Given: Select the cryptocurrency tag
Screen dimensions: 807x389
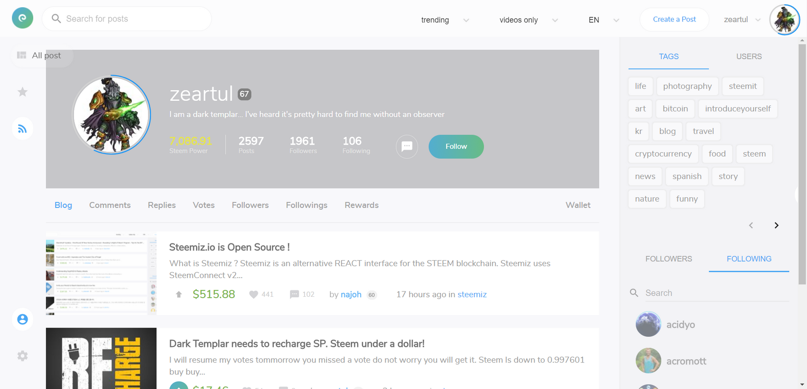Looking at the screenshot, I should click(x=663, y=154).
